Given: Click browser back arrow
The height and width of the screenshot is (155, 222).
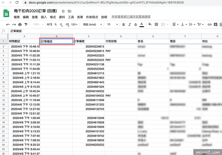Looking at the screenshot, I should tap(3, 2).
